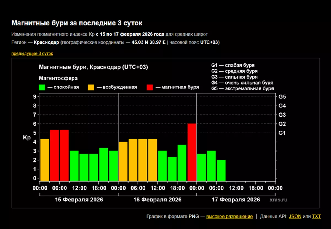This screenshot has height=229, width=331.
Task: Click the '15 Февраля 2026' date label
Action: coord(79,200)
